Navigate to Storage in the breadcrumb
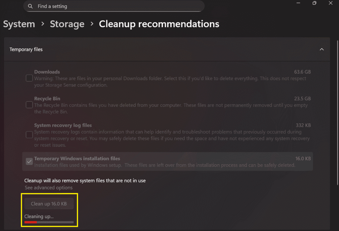Image resolution: width=339 pixels, height=231 pixels. coord(67,24)
